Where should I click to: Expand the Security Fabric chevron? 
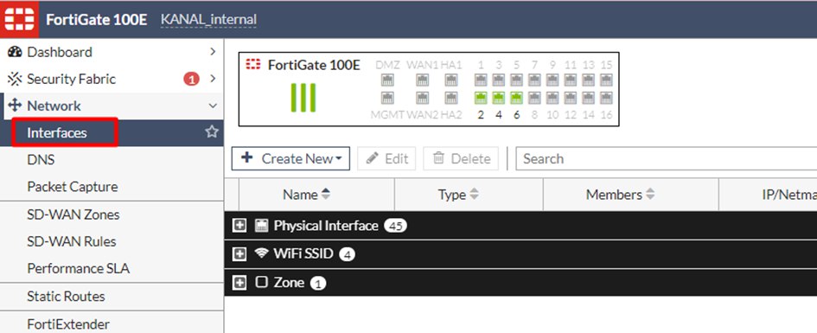[x=212, y=79]
